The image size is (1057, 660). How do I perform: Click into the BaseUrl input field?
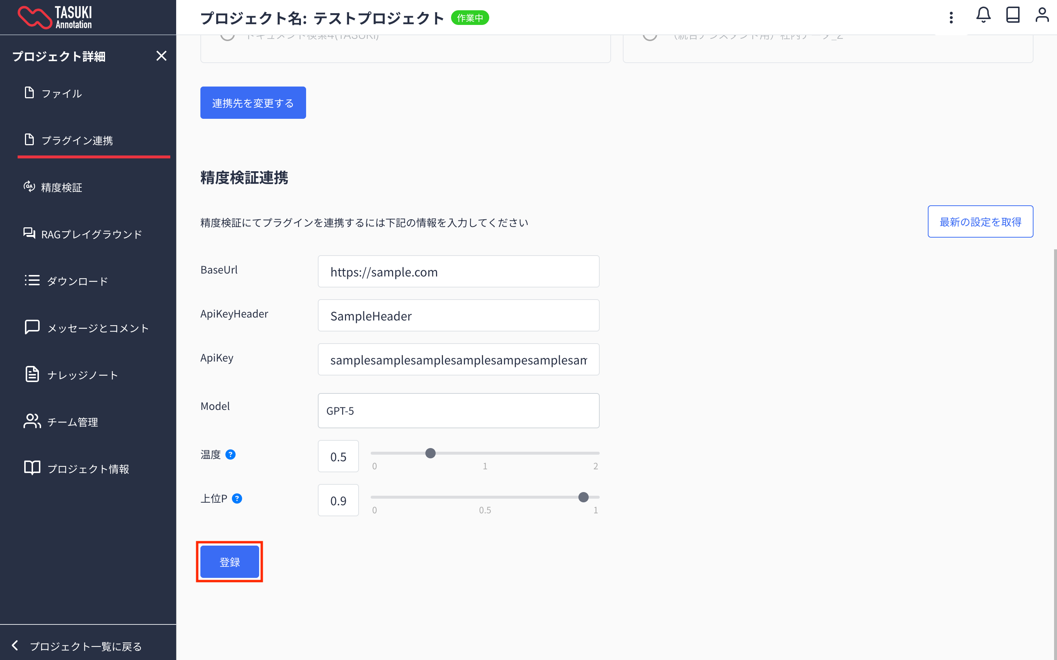[x=458, y=271]
